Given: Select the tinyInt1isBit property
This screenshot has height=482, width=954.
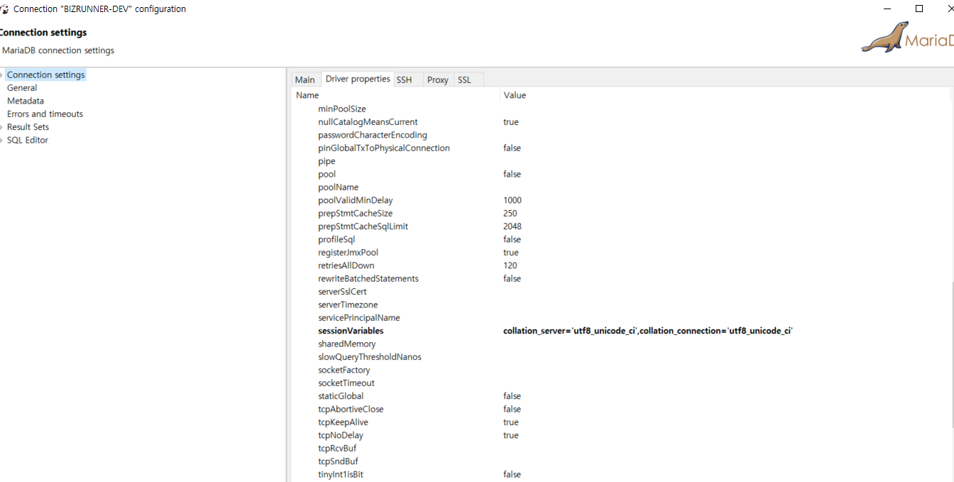Looking at the screenshot, I should 341,474.
